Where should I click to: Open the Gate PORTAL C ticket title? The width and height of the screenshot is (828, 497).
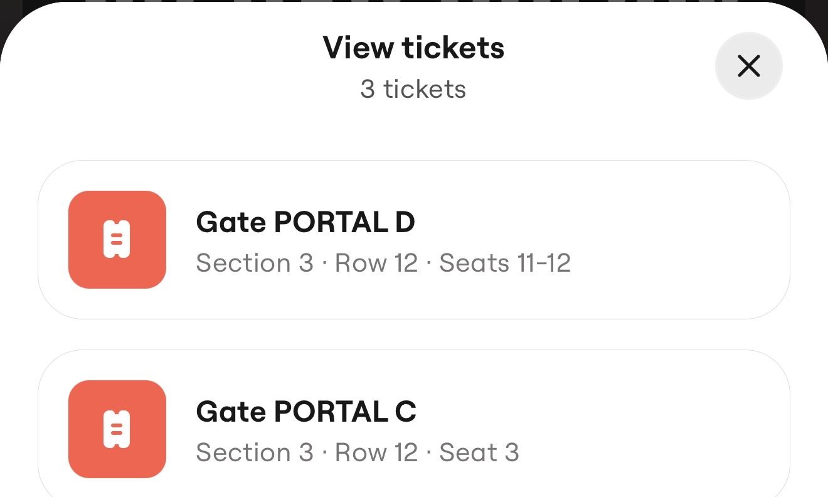[x=306, y=412]
